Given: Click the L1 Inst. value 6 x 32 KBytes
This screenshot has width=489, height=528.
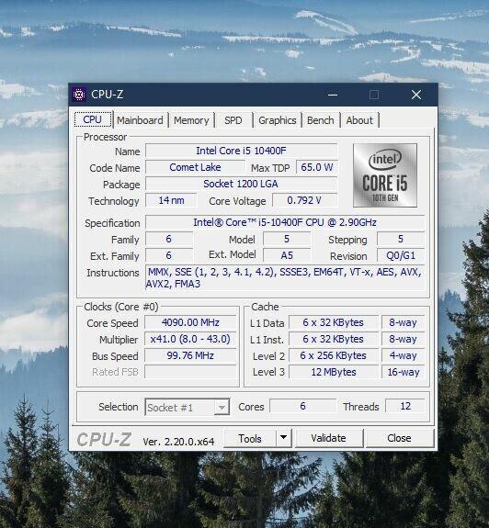Looking at the screenshot, I should pos(334,339).
